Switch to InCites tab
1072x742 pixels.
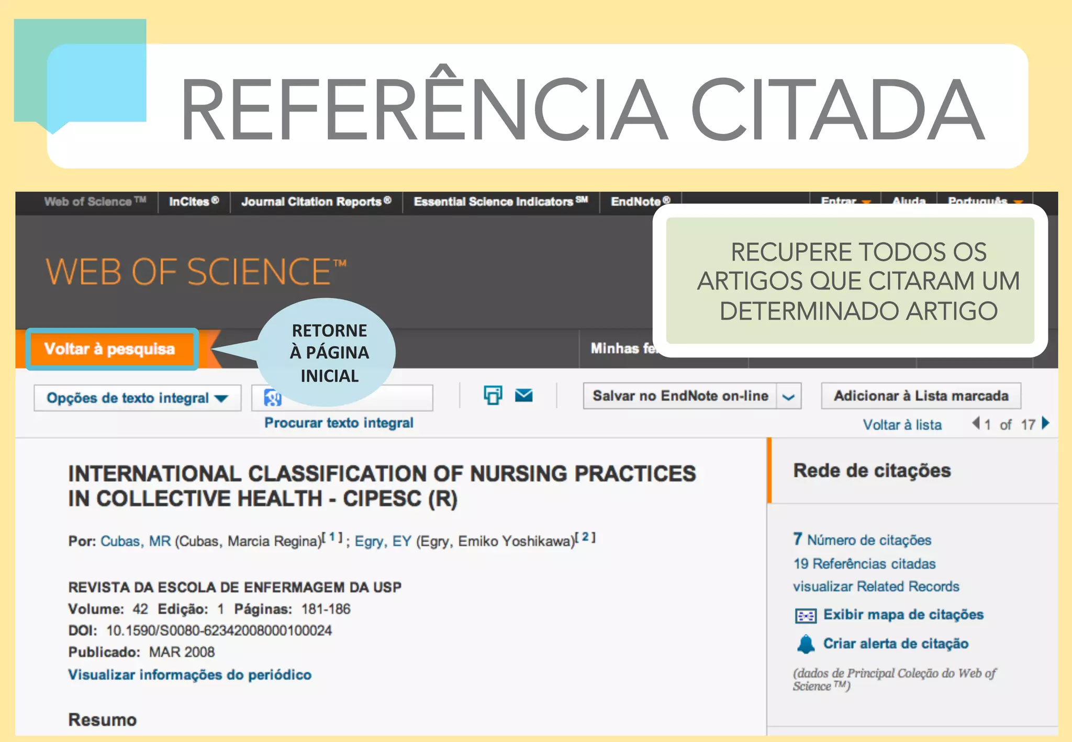pyautogui.click(x=194, y=201)
